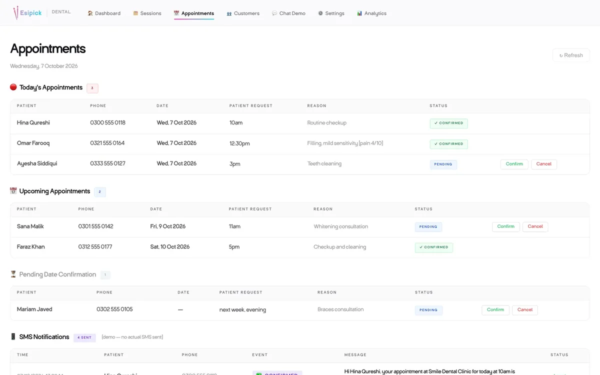600x375 pixels.
Task: Open the Settings tab
Action: pos(331,13)
